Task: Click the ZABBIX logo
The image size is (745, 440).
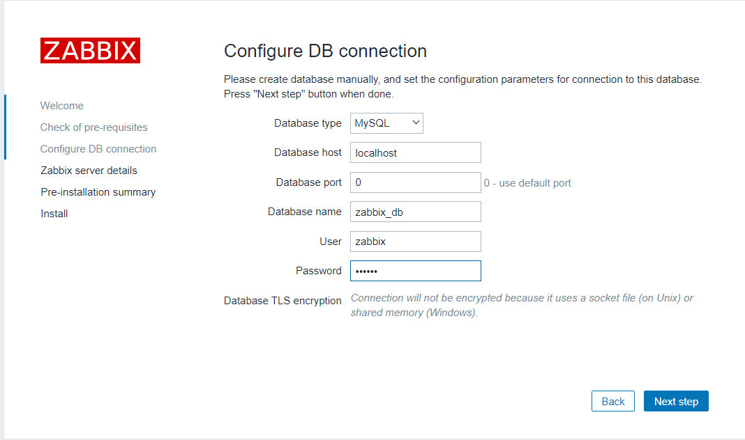Action: 90,50
